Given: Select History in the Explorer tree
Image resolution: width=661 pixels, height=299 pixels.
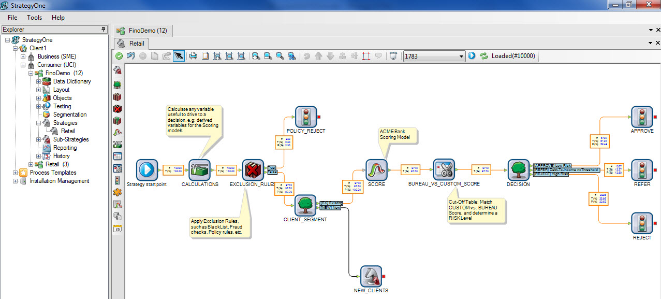Looking at the screenshot, I should [x=61, y=156].
